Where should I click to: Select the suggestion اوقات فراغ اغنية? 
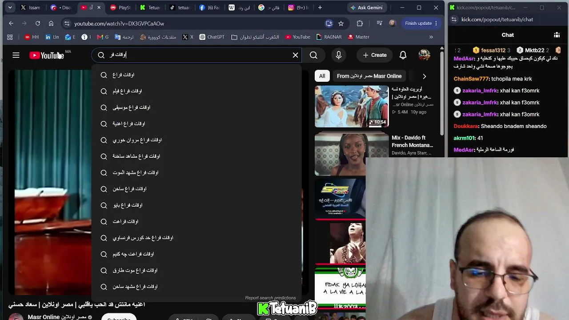click(x=196, y=124)
